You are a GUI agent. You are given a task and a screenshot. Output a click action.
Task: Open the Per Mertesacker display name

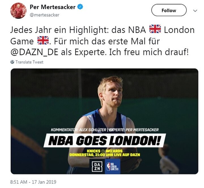click(x=53, y=7)
